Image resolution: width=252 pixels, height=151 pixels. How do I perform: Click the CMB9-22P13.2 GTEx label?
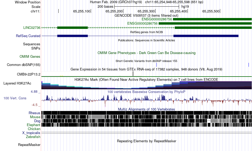coord(29,74)
